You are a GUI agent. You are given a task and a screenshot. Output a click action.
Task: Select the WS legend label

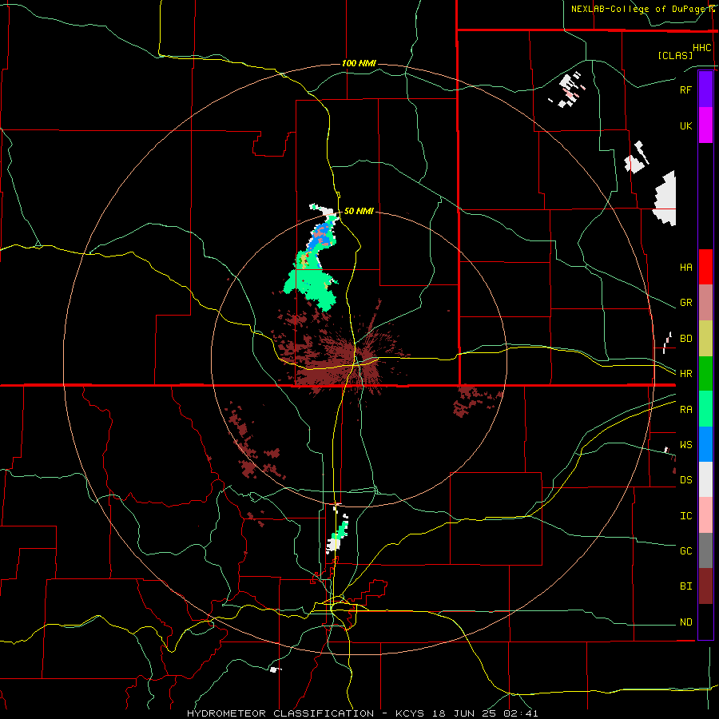(685, 445)
